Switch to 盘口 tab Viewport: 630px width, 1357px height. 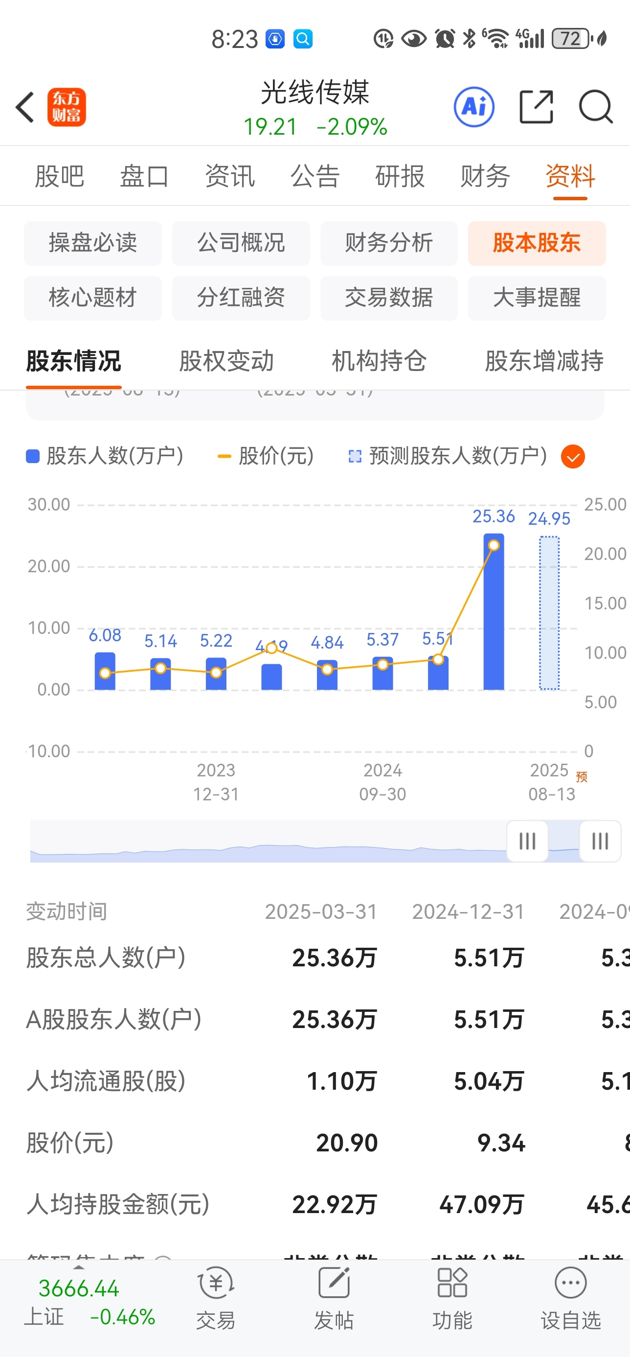tap(144, 176)
